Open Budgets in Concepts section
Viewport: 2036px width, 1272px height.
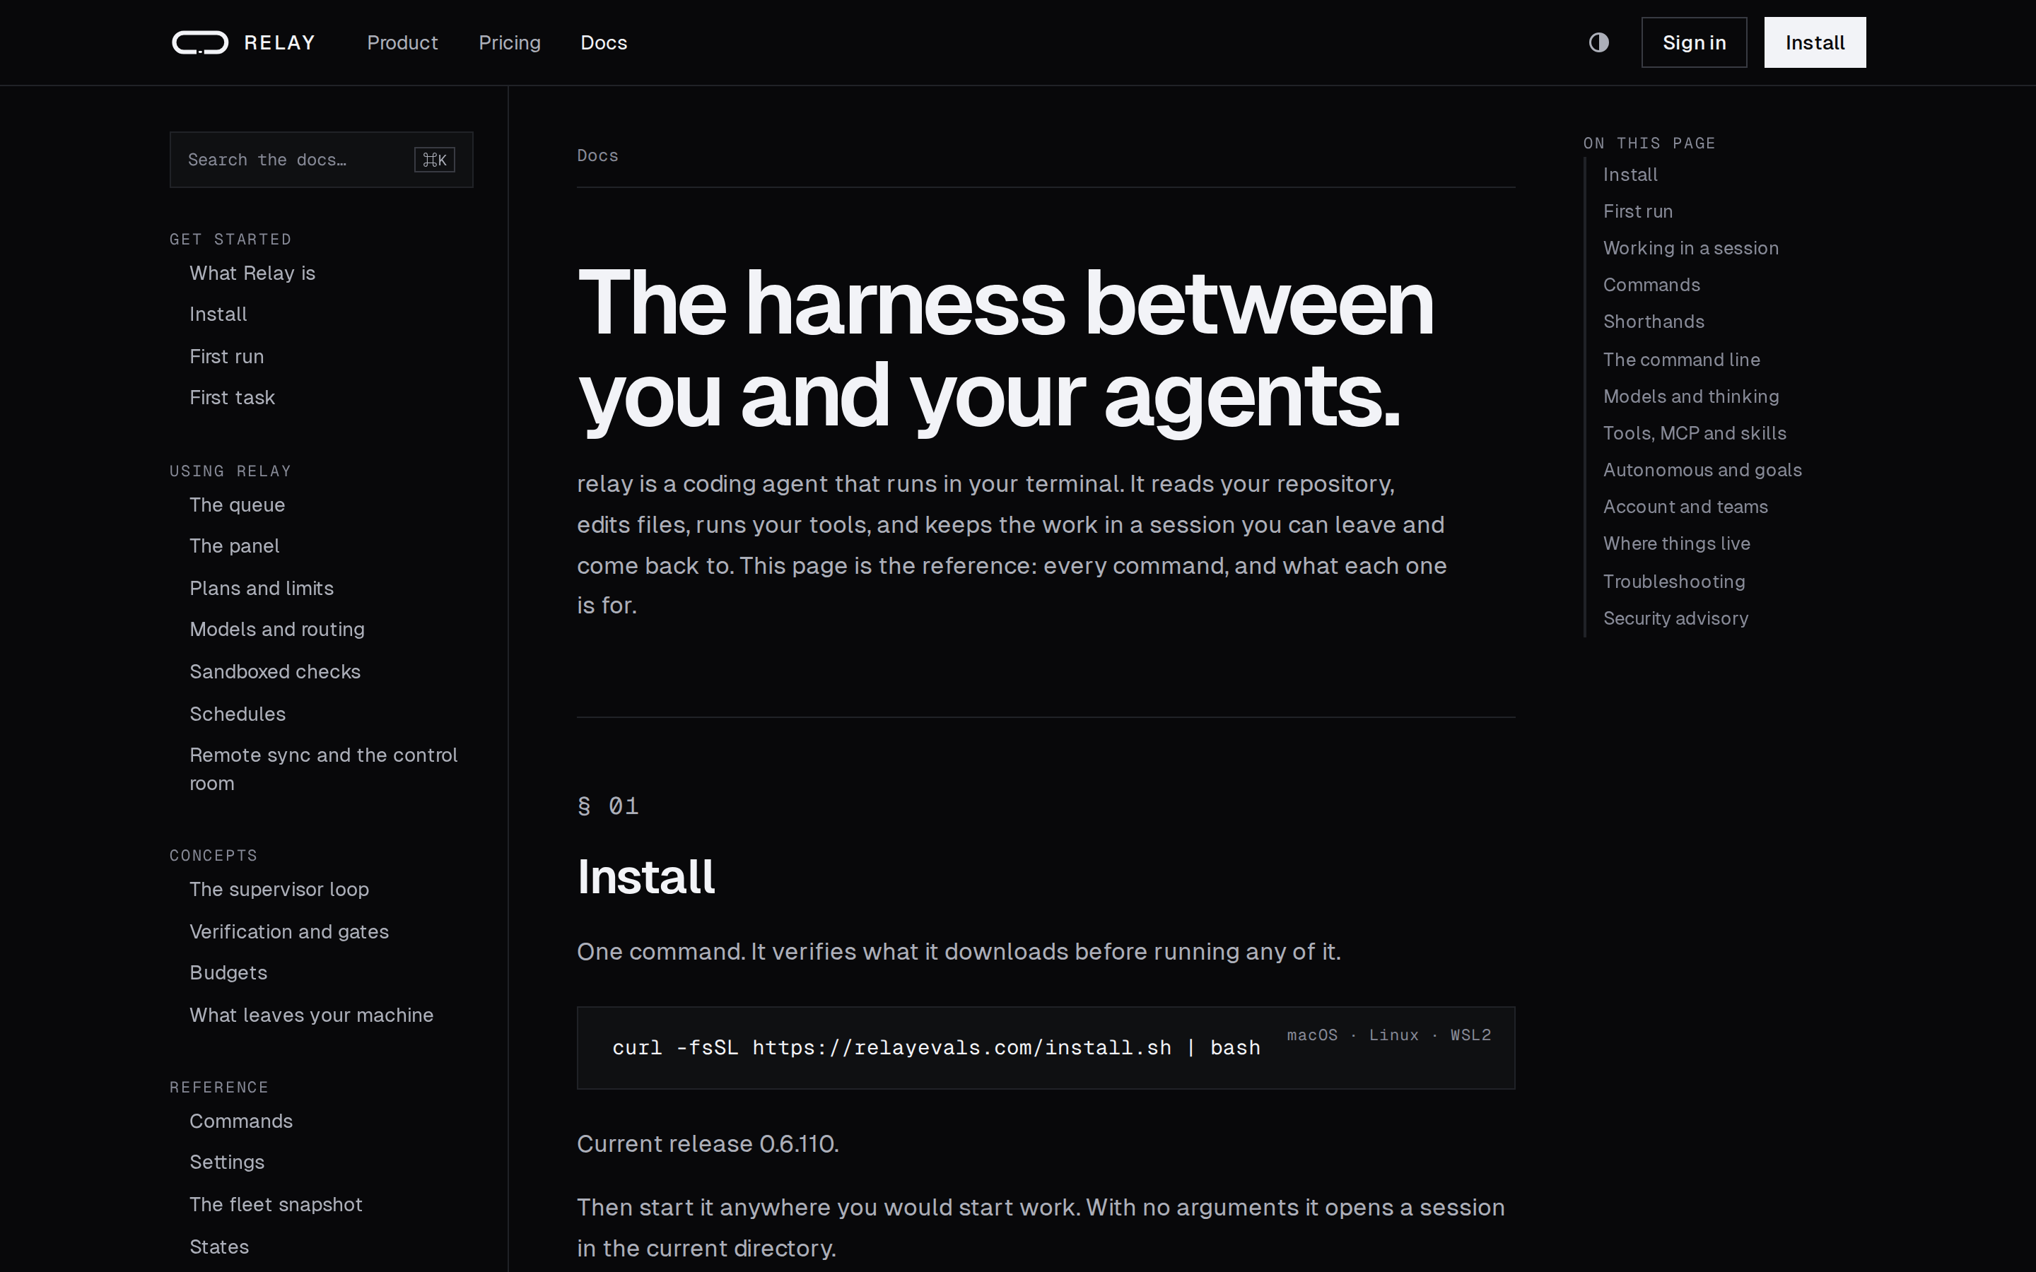pos(228,972)
